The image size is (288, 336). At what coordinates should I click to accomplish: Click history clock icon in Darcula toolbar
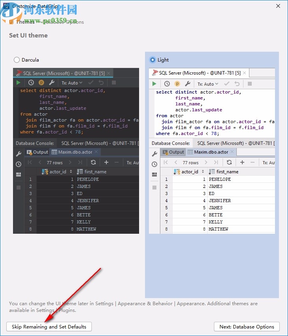pyautogui.click(x=31, y=83)
